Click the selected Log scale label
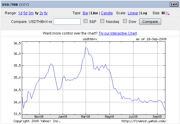The width and height of the screenshot is (180, 124). [x=144, y=13]
